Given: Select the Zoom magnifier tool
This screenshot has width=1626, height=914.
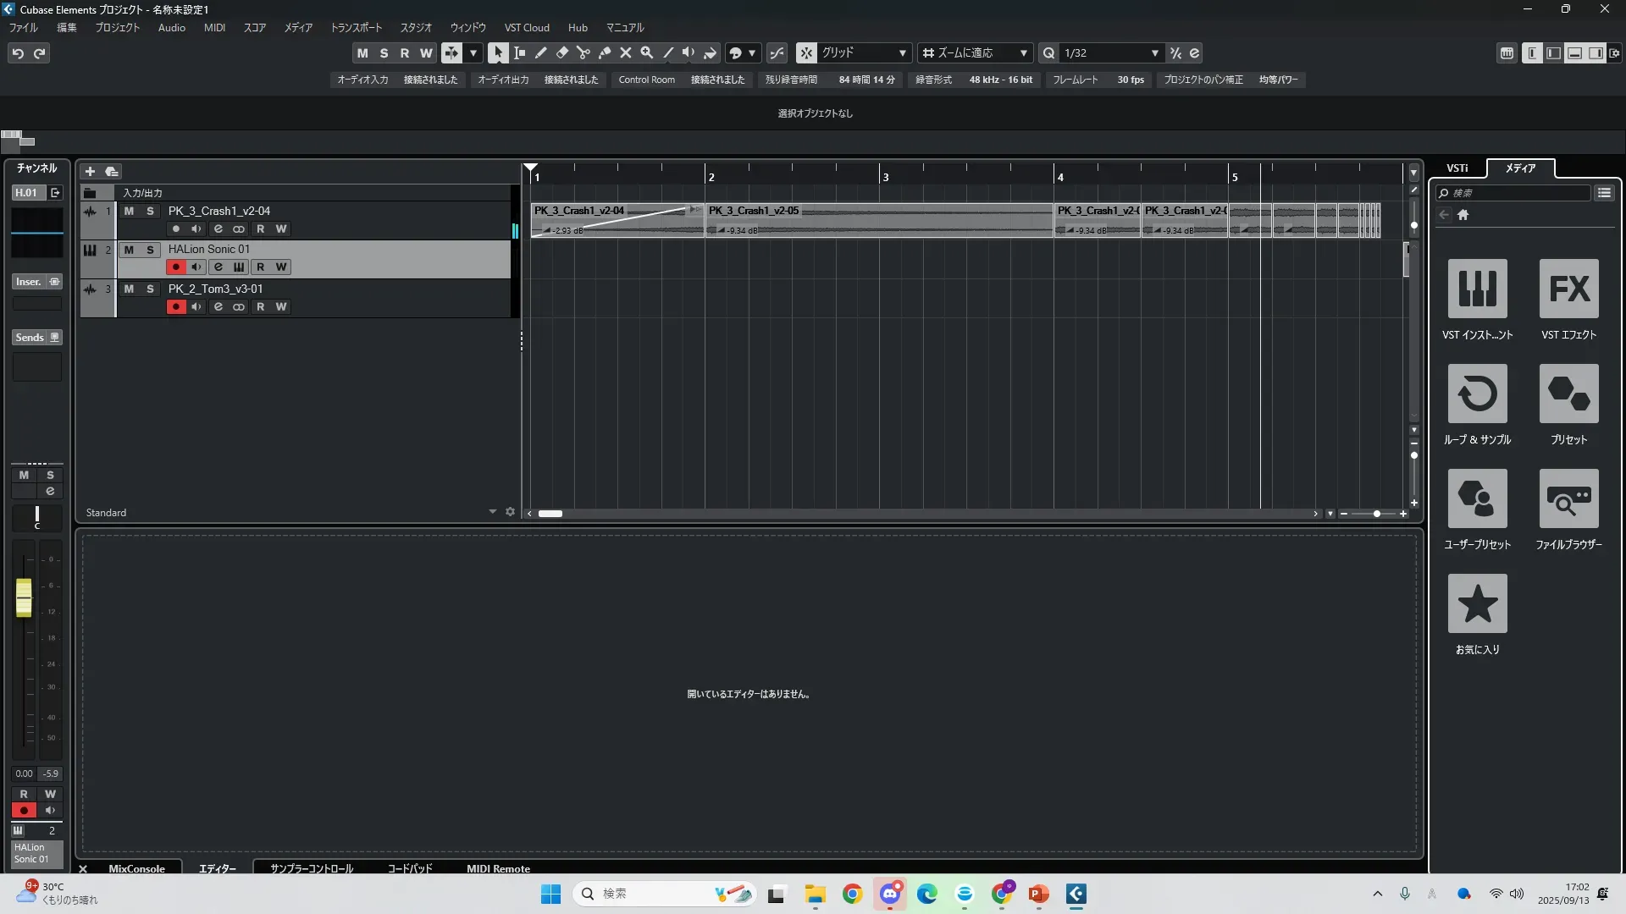Looking at the screenshot, I should (x=647, y=52).
